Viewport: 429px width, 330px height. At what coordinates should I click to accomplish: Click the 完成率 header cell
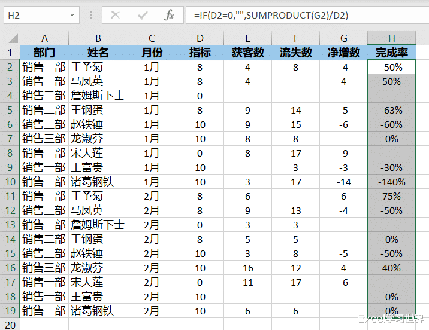click(x=392, y=53)
